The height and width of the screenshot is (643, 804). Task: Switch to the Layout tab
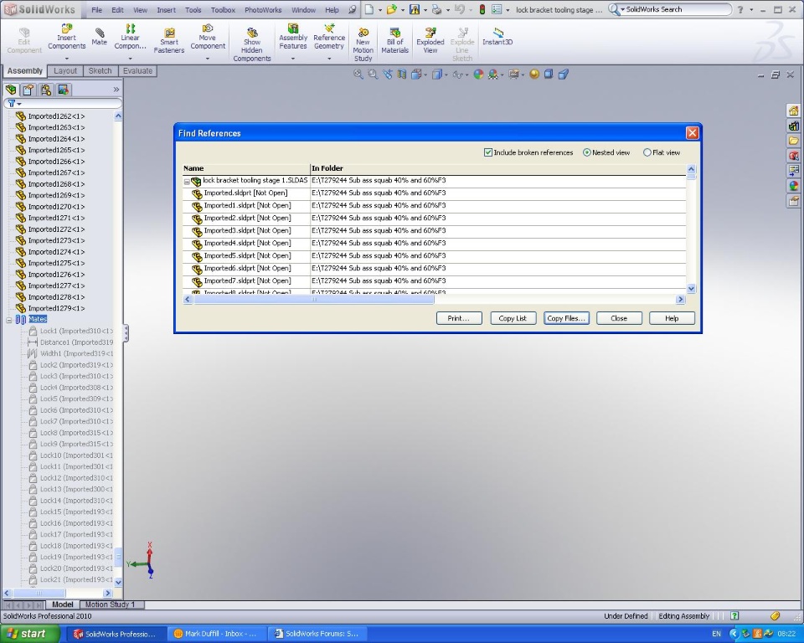click(x=65, y=71)
